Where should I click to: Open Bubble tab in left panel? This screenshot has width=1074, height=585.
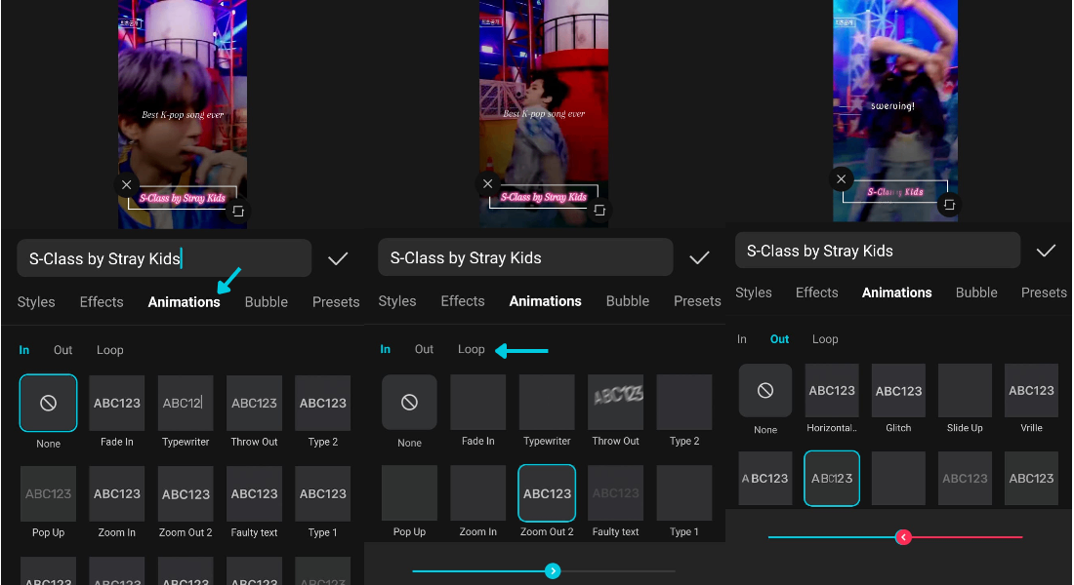coord(267,301)
